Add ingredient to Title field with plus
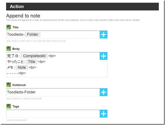 104,35
